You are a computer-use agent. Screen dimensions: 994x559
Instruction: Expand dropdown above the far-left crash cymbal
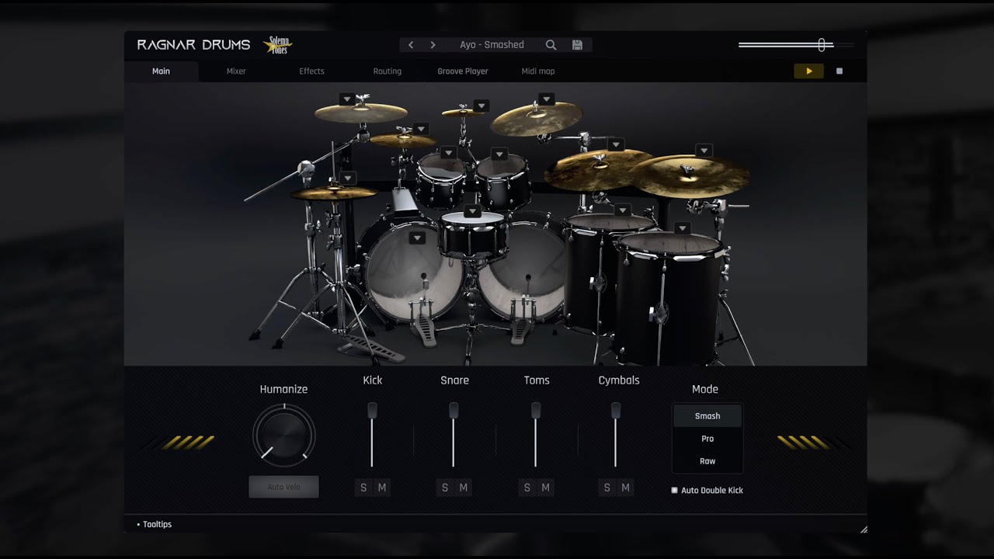(347, 99)
